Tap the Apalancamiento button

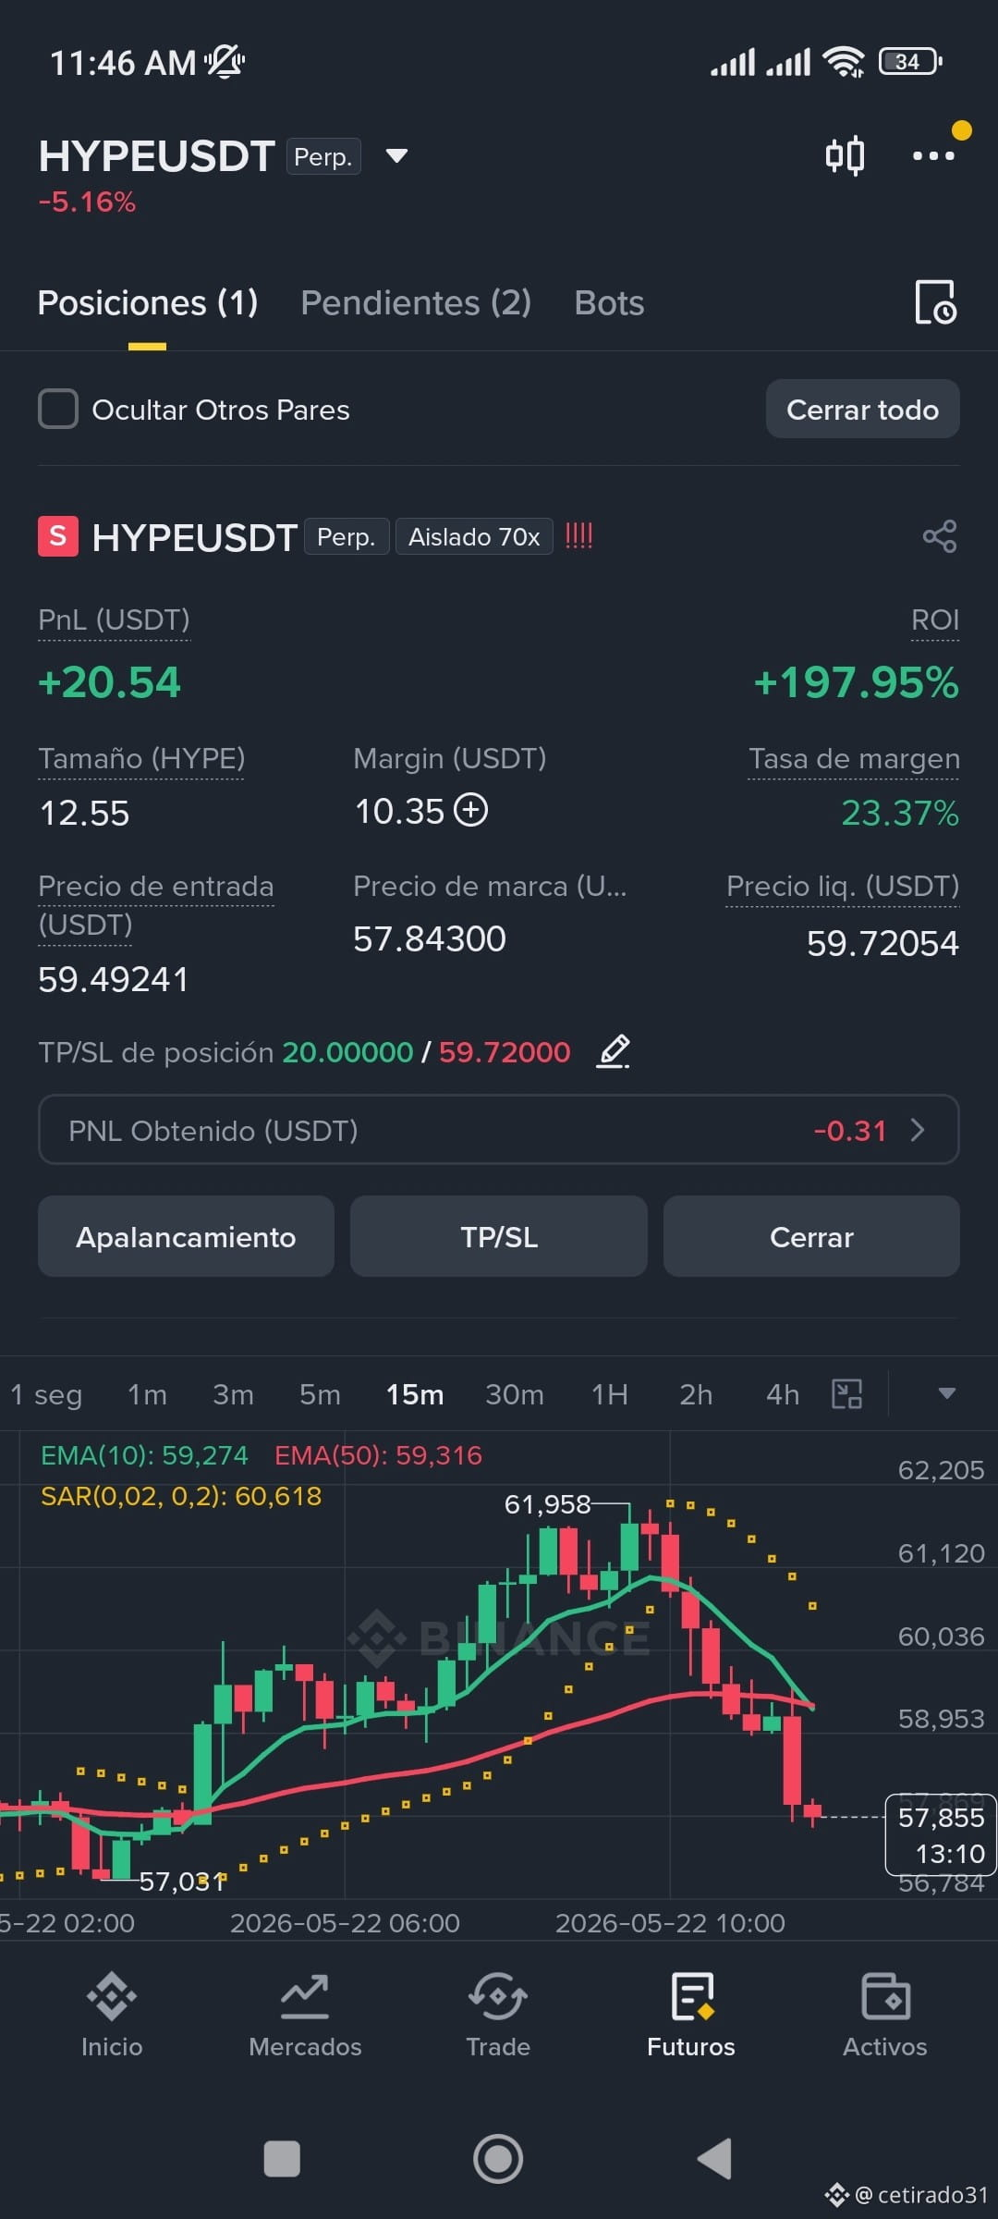[x=186, y=1237]
